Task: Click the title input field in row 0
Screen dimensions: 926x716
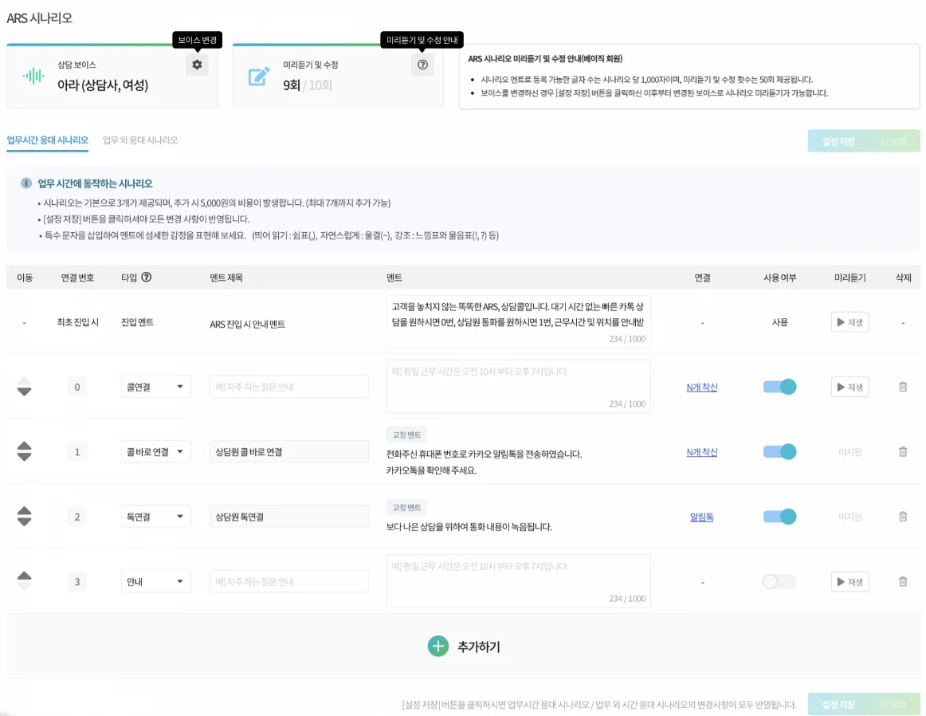Action: 288,387
